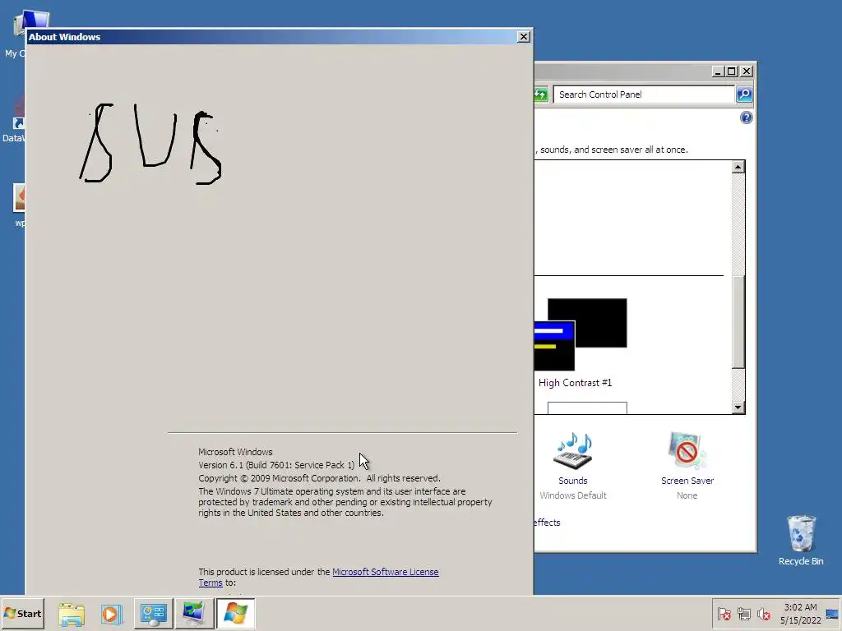This screenshot has height=631, width=842.
Task: Click in Search Control Panel field
Action: pos(644,94)
